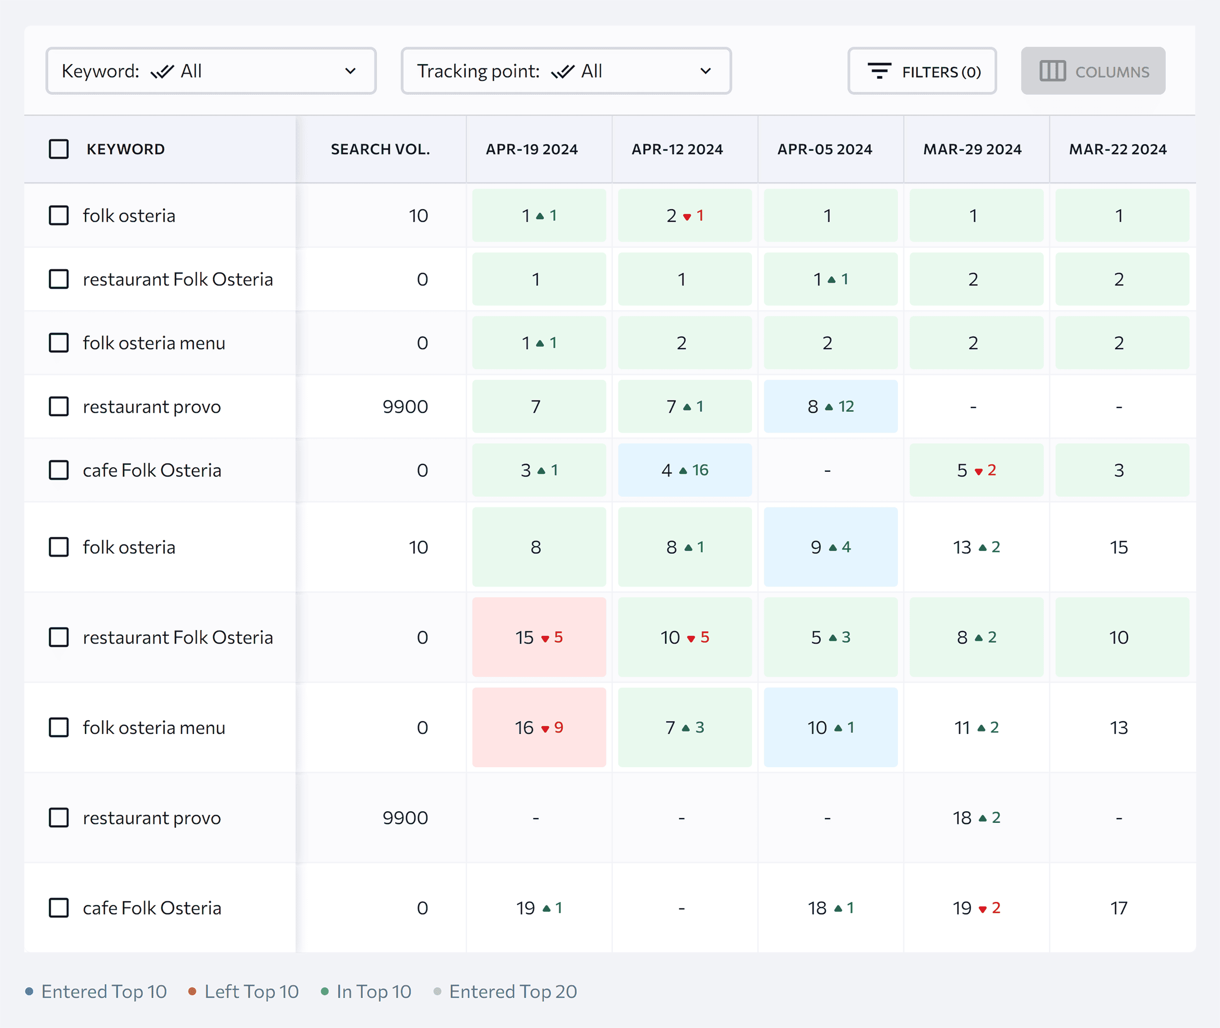Click the double-checkmark icon in Tracking point filter
Screen dimensions: 1220x1028
point(563,71)
